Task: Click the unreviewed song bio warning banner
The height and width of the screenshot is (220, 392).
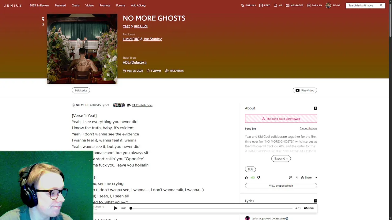Action: (x=281, y=119)
